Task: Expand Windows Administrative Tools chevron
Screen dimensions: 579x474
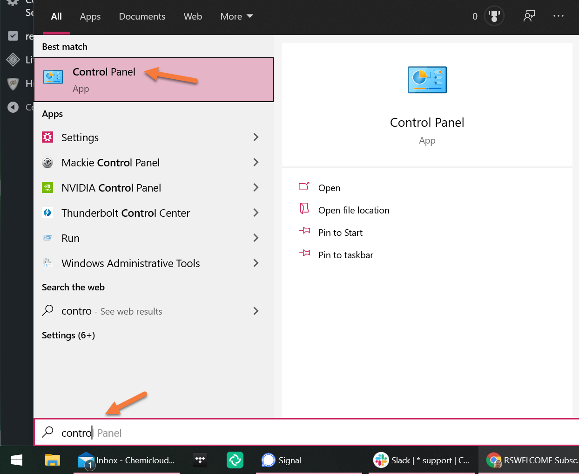Action: 256,263
